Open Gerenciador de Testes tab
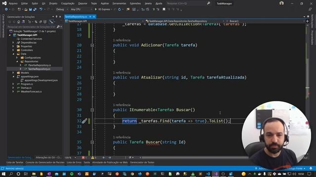 [x=142, y=162]
